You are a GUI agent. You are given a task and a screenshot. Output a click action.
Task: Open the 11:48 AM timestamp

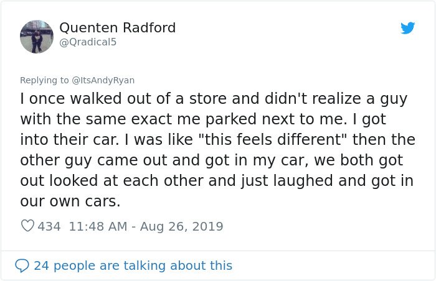coord(98,226)
